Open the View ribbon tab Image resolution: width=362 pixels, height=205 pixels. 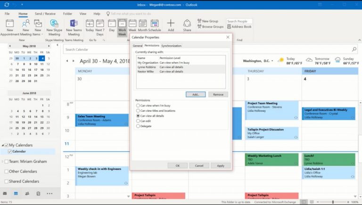(x=83, y=14)
